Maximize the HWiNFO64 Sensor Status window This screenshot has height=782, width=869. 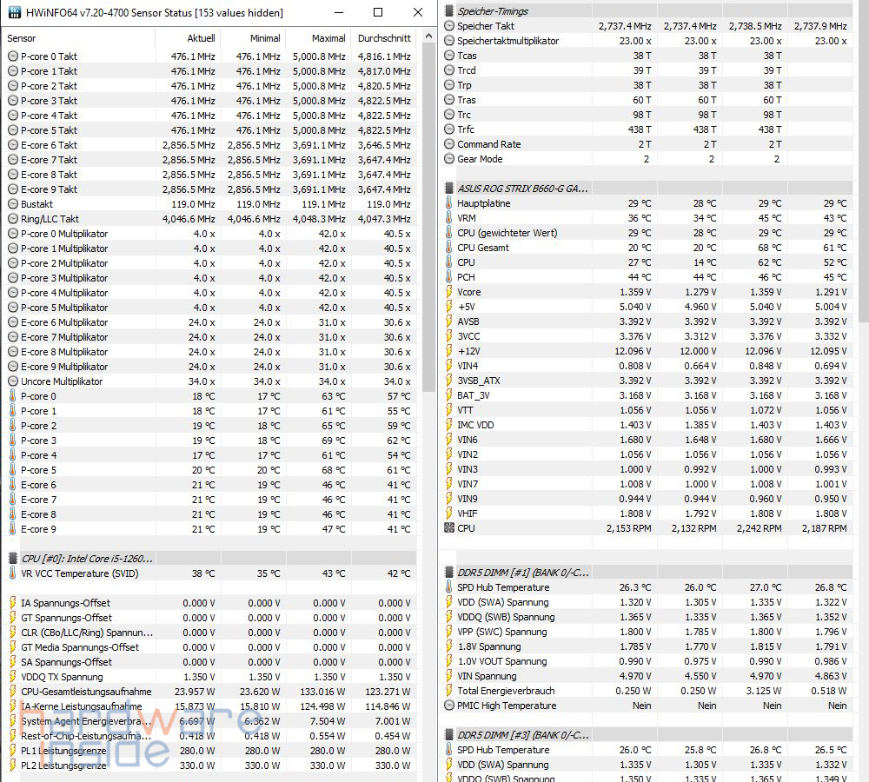[x=378, y=13]
